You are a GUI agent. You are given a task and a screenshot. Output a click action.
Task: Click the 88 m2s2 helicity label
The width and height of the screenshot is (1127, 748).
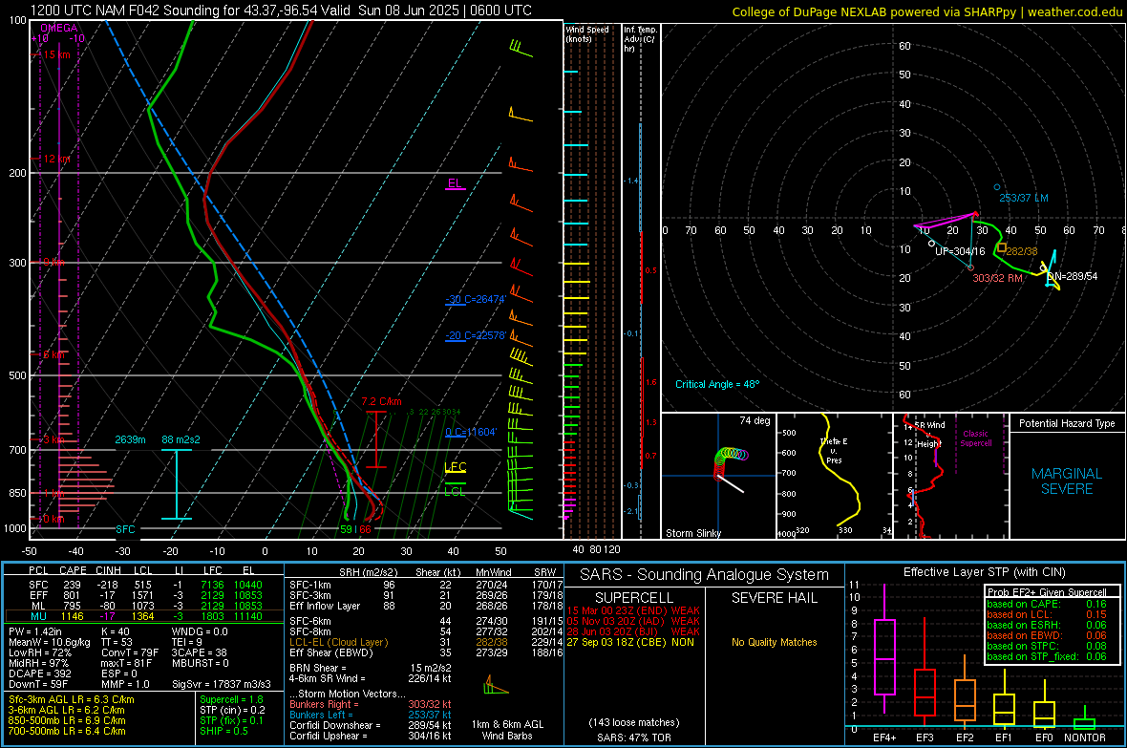point(181,439)
